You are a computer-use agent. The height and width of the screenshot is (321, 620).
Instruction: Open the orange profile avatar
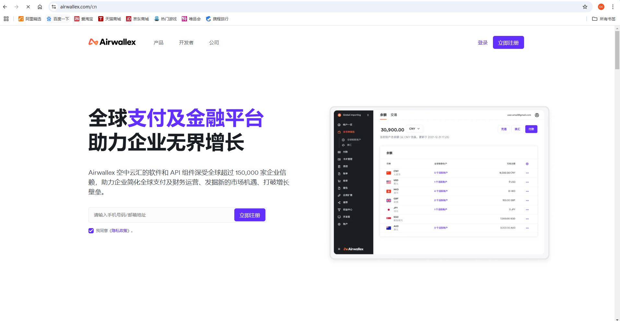pos(601,6)
